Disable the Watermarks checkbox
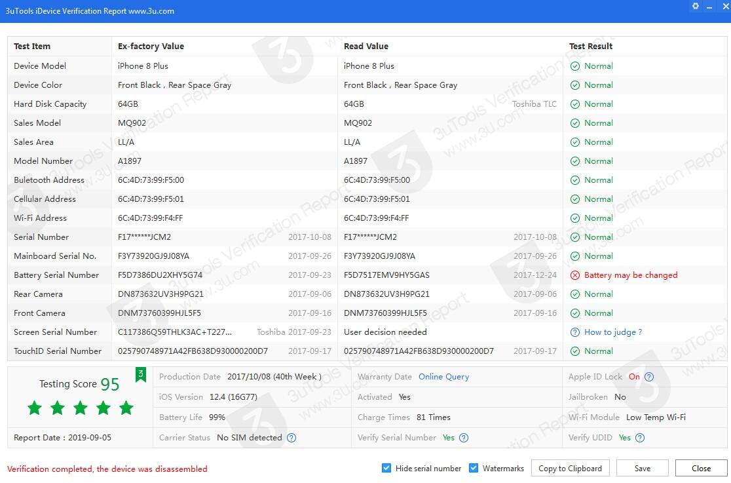This screenshot has width=731, height=483. 474,468
